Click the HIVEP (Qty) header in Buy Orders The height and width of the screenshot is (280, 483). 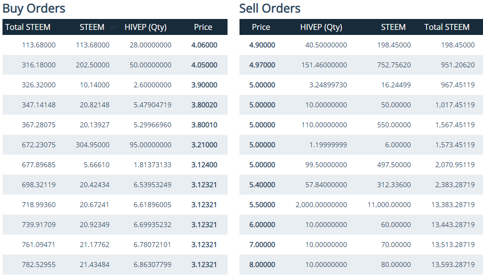click(x=145, y=27)
